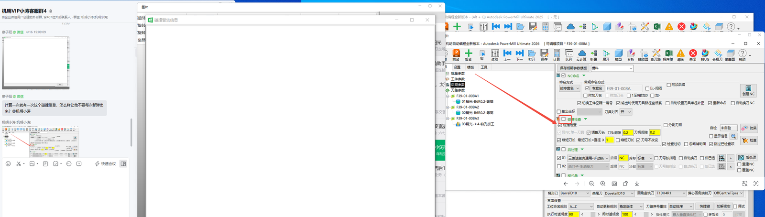Viewport: 765px width, 217px height.
Task: Click the red 关闭 icon in PowerMill 2026
Action: click(693, 55)
